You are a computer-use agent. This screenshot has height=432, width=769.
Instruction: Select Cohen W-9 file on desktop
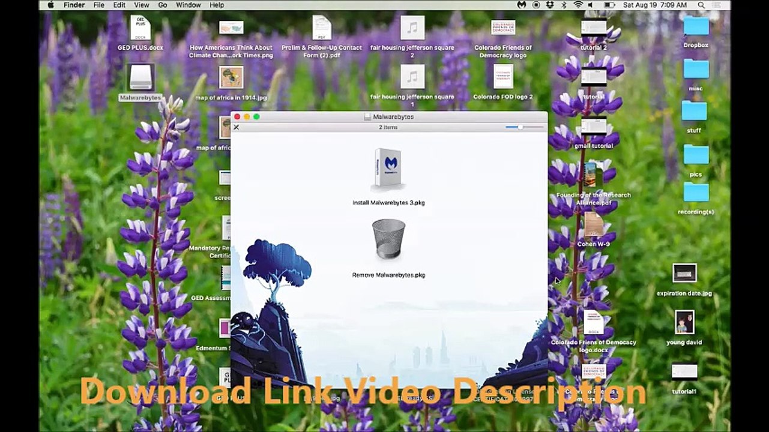(593, 224)
